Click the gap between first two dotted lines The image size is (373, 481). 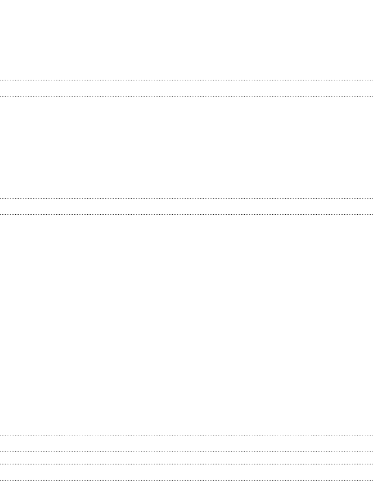[x=186, y=88]
